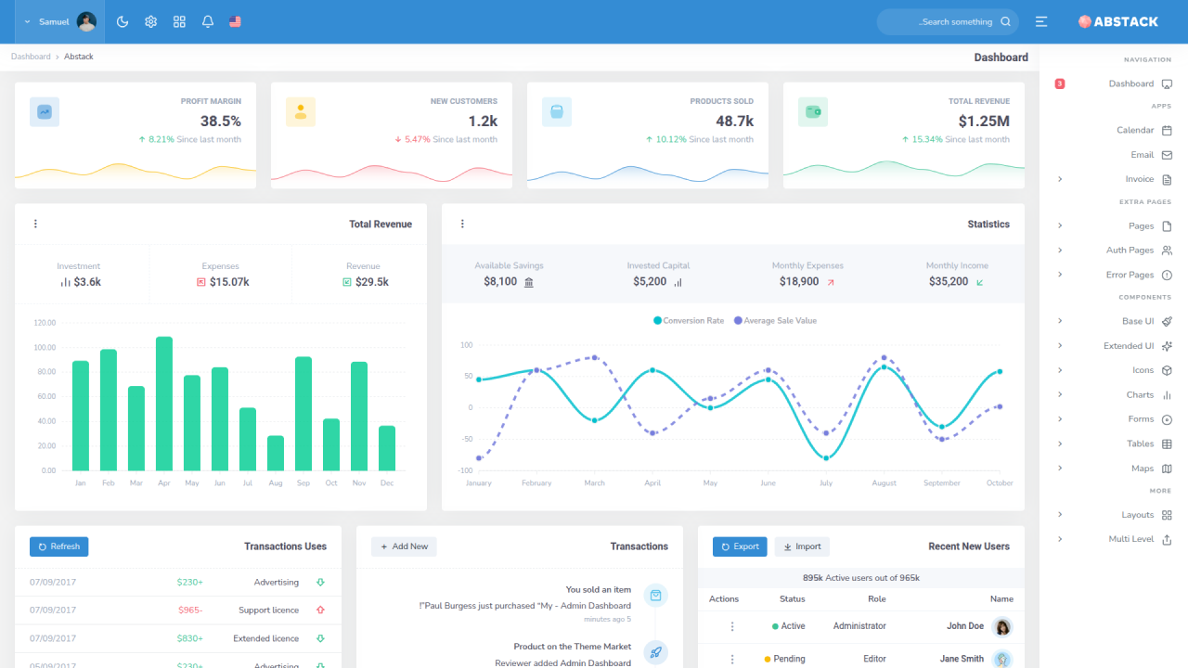Open Total Revenue card options menu
1188x668 pixels.
coord(35,224)
